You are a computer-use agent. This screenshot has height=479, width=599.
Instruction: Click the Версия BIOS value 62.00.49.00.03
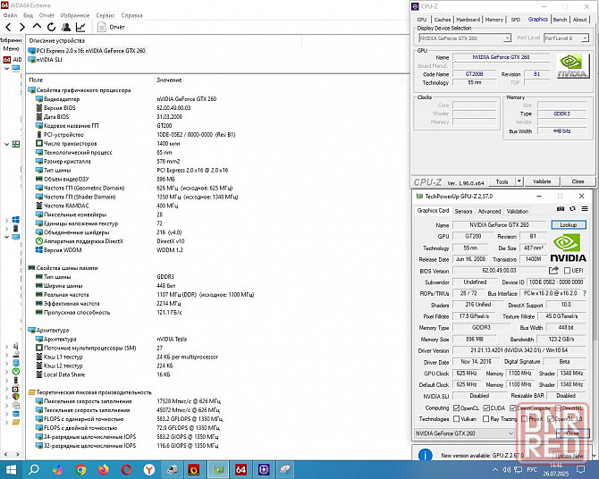click(173, 108)
